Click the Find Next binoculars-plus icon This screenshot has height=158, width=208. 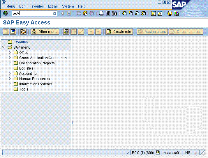coord(114,13)
